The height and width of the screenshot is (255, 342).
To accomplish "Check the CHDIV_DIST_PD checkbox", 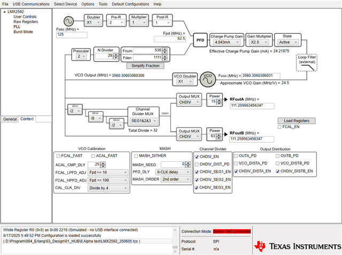I will (x=197, y=164).
